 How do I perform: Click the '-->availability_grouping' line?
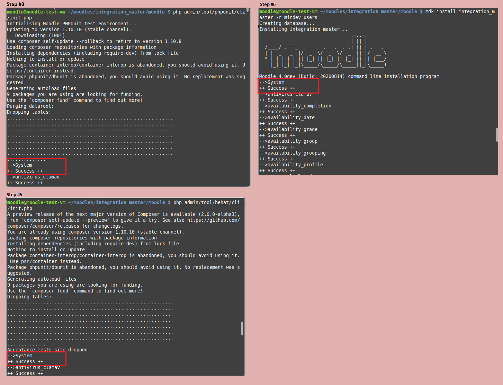coord(293,153)
